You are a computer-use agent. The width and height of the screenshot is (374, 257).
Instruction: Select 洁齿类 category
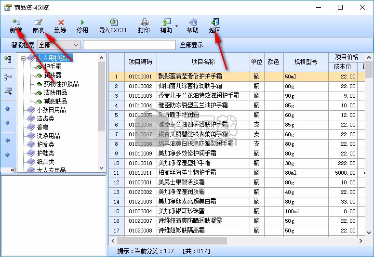45,118
